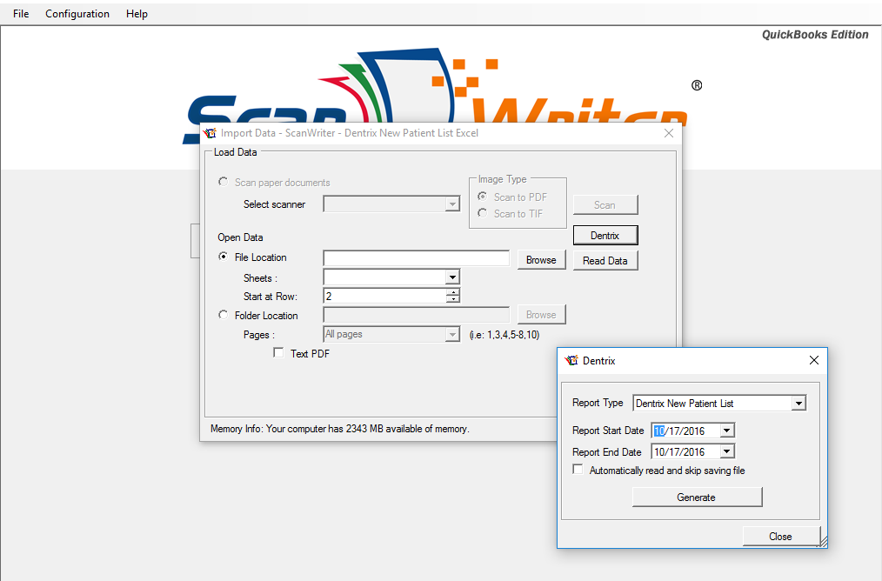Check Automatically read and skip saving file
Viewport: 882px width, 581px height.
(578, 469)
